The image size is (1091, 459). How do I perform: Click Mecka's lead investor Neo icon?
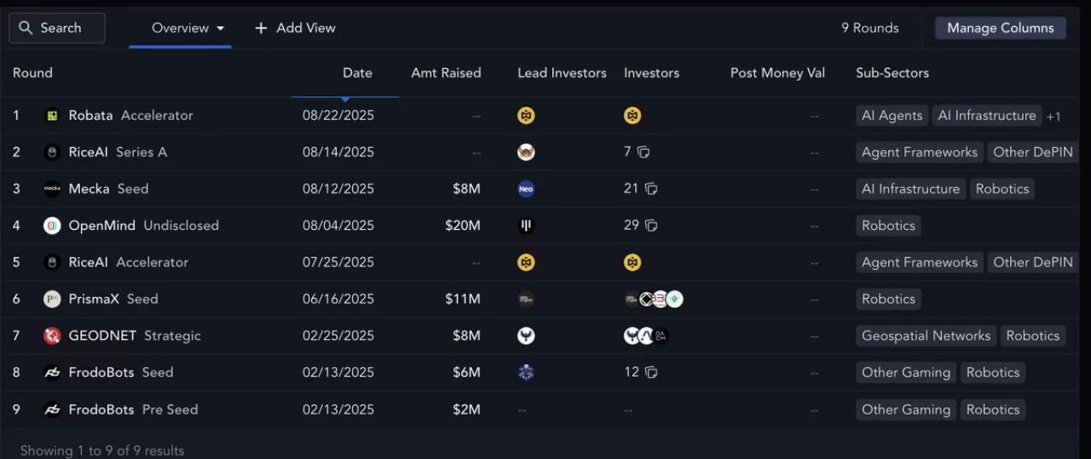526,189
